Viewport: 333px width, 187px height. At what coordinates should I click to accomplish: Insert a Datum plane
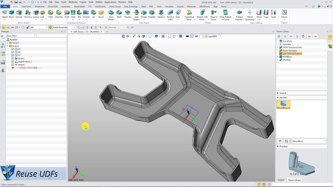[x=284, y=14]
